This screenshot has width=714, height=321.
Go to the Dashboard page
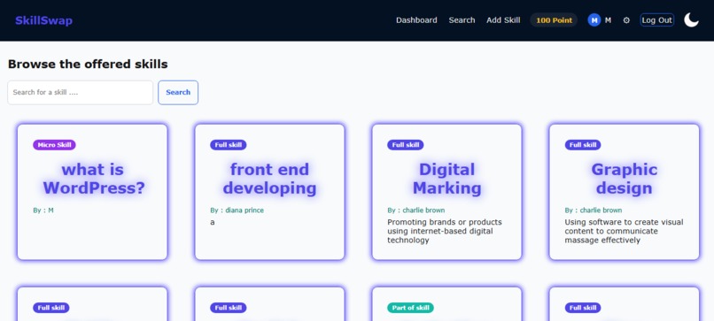pos(416,20)
